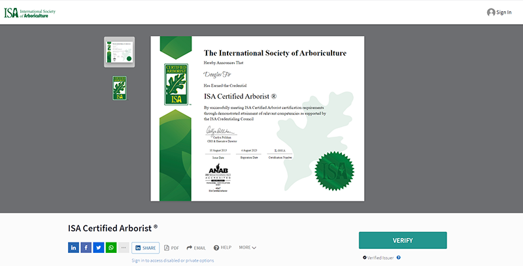Select the certificate thumbnail preview
523x266 pixels.
[x=120, y=52]
